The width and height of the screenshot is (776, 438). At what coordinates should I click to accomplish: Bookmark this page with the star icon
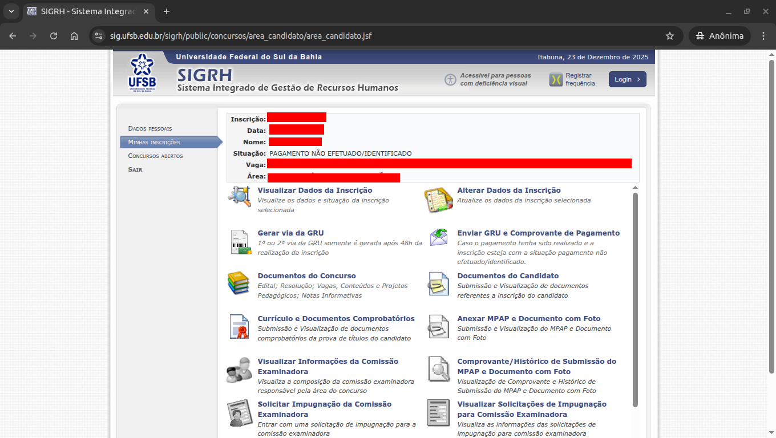tap(670, 36)
